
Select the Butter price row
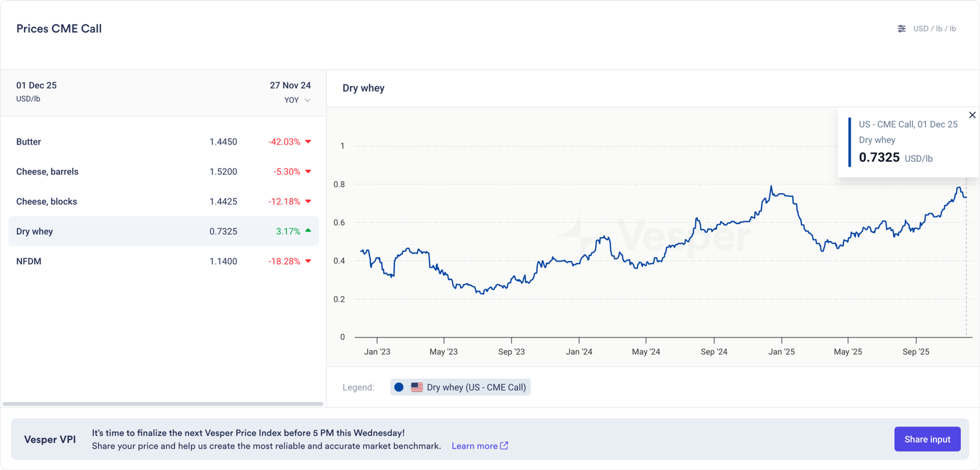click(163, 142)
